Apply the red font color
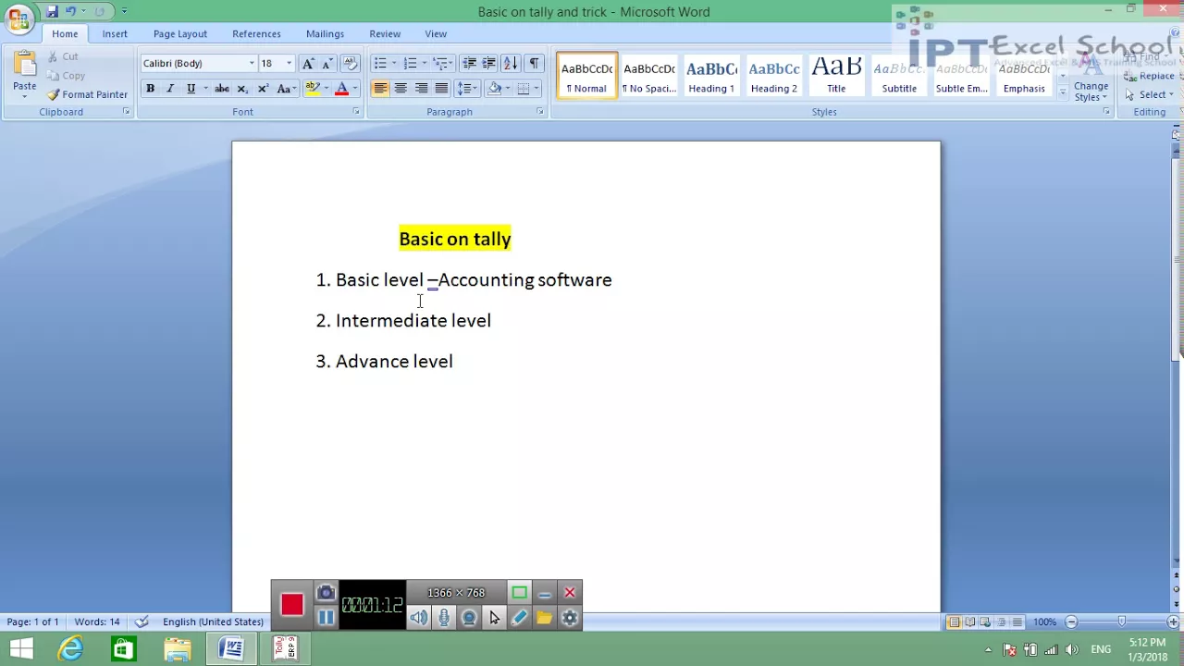The image size is (1184, 666). [x=341, y=89]
